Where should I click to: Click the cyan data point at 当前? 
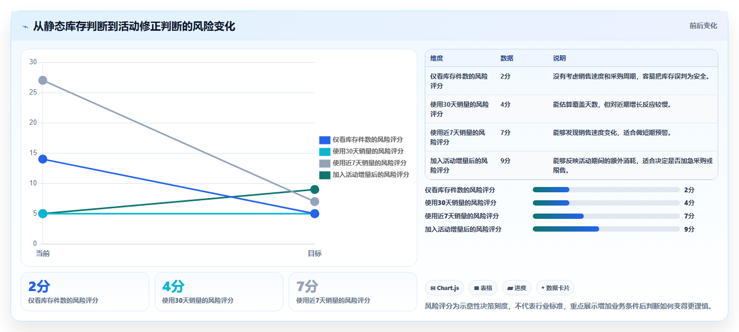43,214
